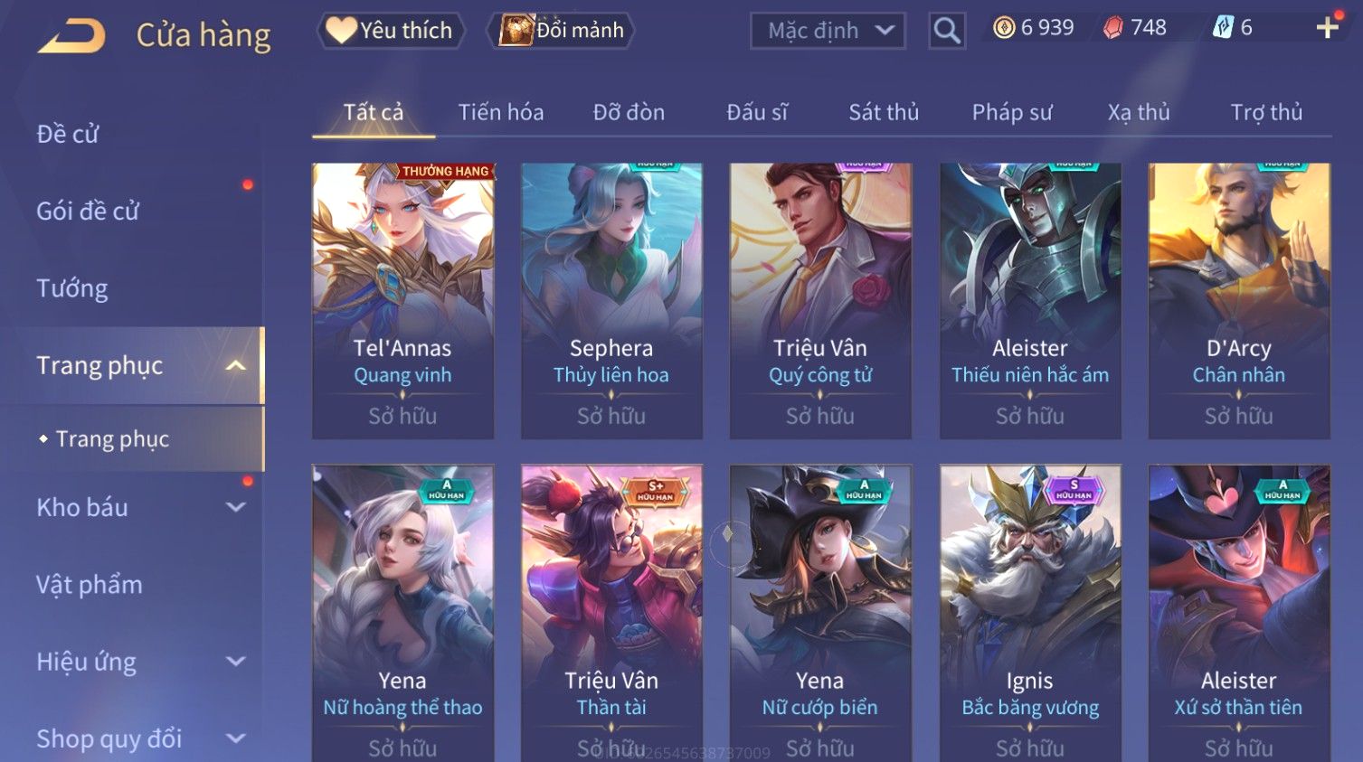Open Gói đề cử in sidebar
Viewport: 1363px width, 762px height.
pyautogui.click(x=88, y=211)
